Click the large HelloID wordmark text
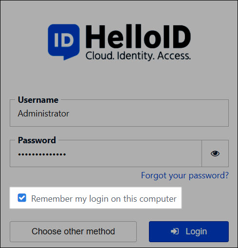 [x=138, y=37]
